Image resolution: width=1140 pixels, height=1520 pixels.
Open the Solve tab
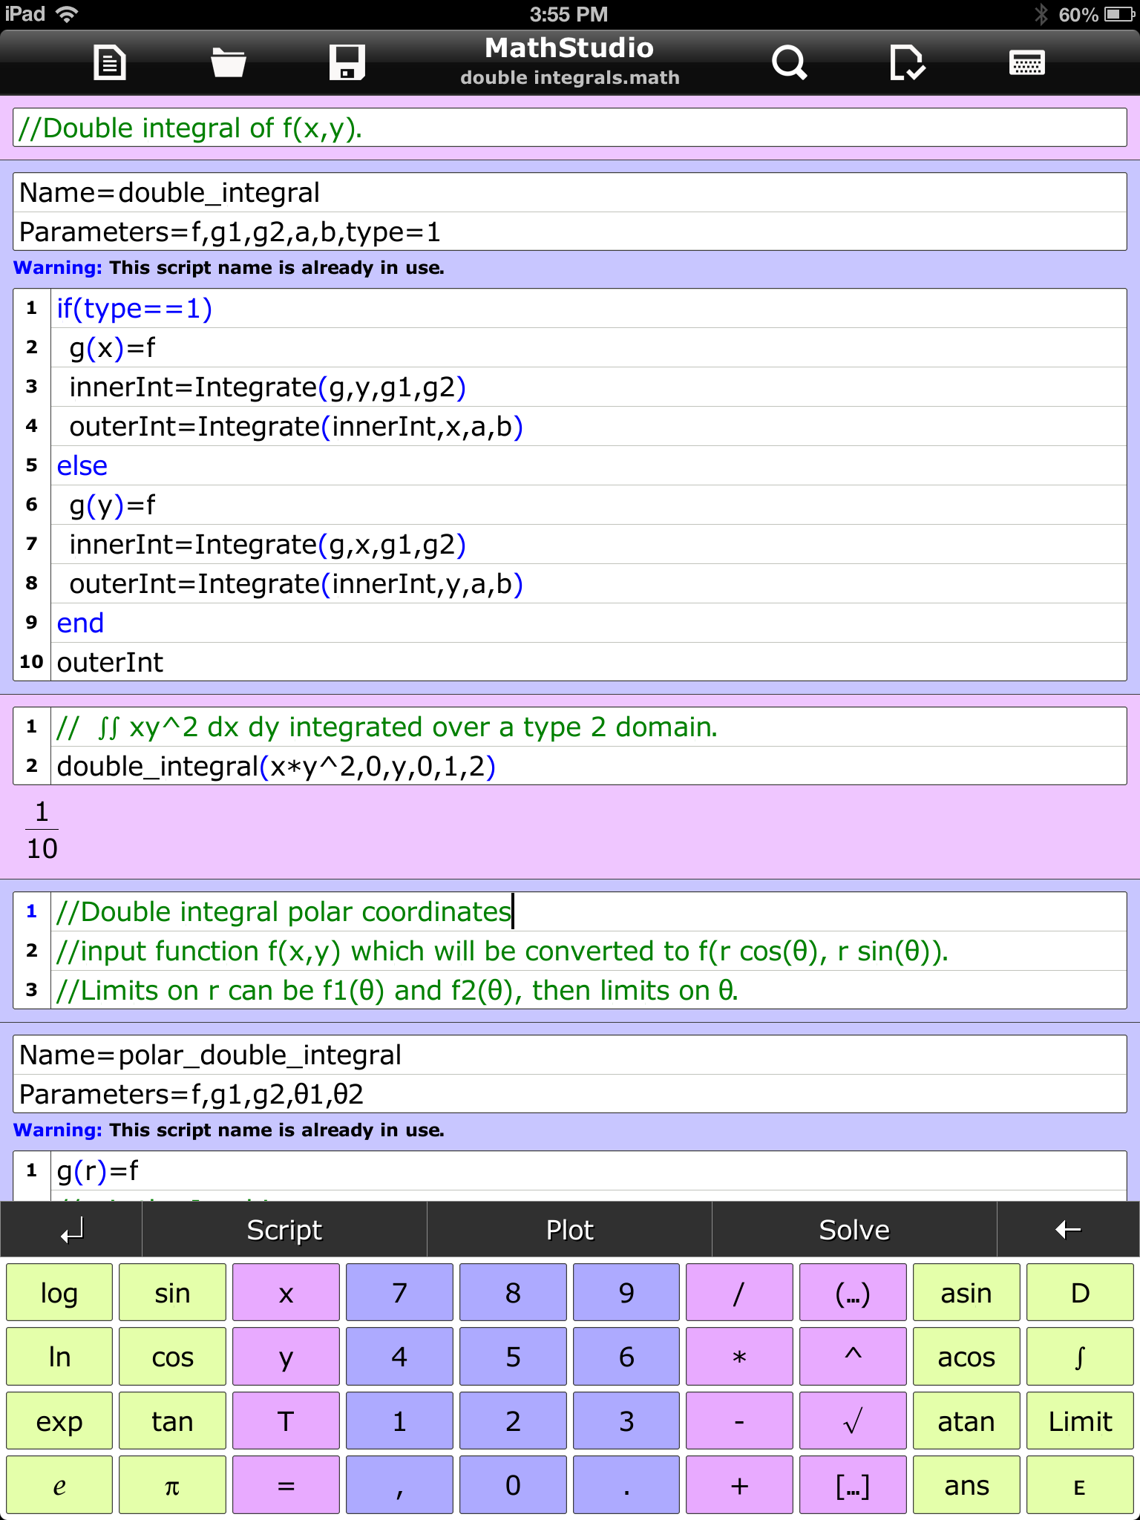click(x=854, y=1230)
